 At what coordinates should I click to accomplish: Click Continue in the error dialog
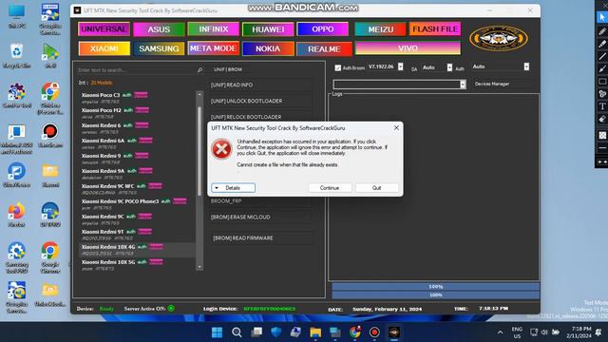(x=330, y=188)
